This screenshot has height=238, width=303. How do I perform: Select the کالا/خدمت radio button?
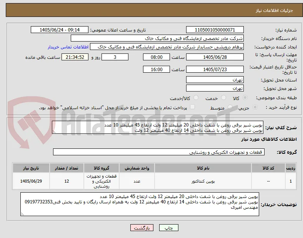pyautogui.click(x=196, y=98)
